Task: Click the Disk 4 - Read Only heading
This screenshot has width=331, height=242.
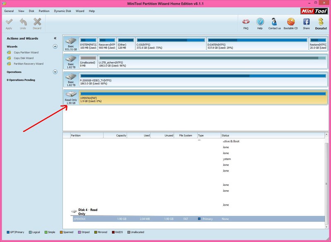Action: point(88,212)
